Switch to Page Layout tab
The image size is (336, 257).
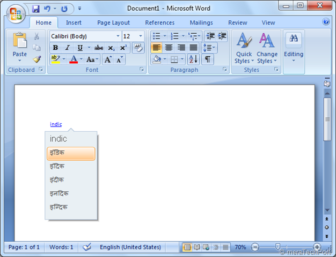click(x=113, y=22)
